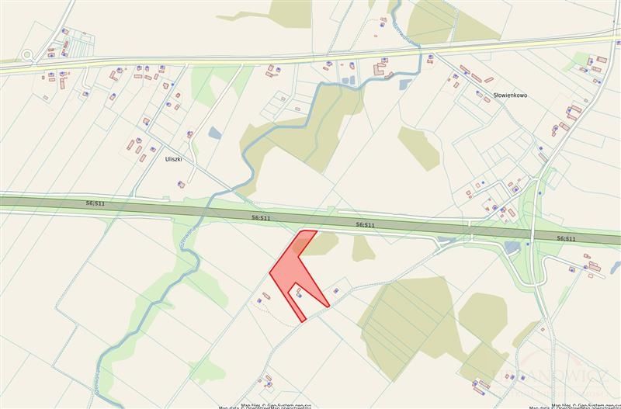Click the blue pond beside the expressway interchange
Viewport: 621px width, 409px height.
coord(512,248)
